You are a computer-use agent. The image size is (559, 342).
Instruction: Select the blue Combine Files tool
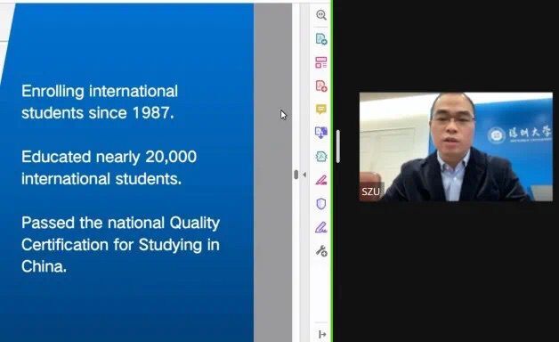[x=321, y=133]
